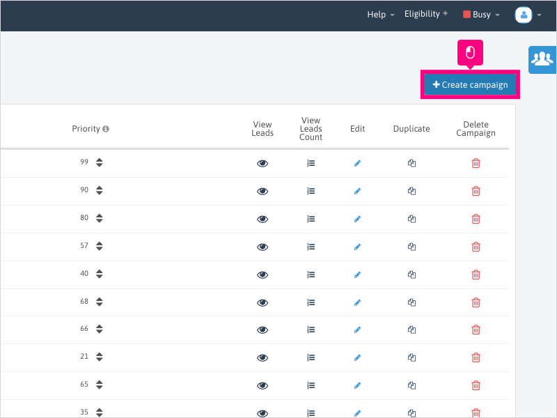Image resolution: width=557 pixels, height=418 pixels.
Task: View leads for the priority 57 campaign
Action: click(262, 247)
